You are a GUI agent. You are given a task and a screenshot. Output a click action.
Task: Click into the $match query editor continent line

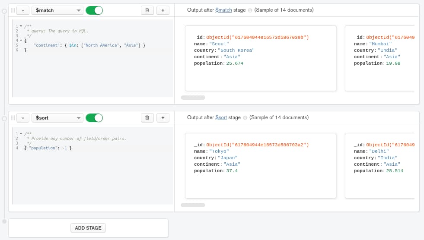89,45
